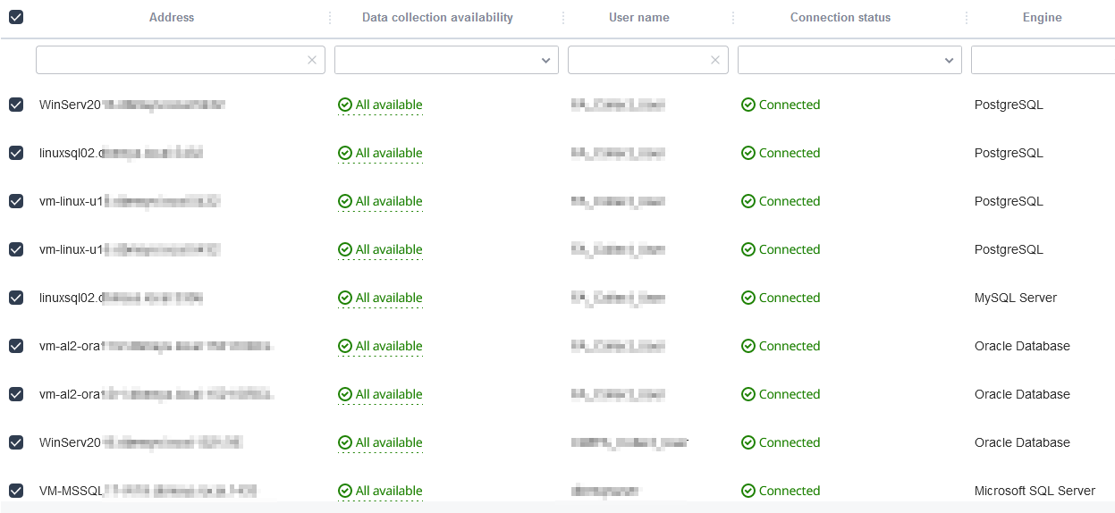Click into the Address filter text field
Image resolution: width=1115 pixels, height=513 pixels.
[170, 60]
